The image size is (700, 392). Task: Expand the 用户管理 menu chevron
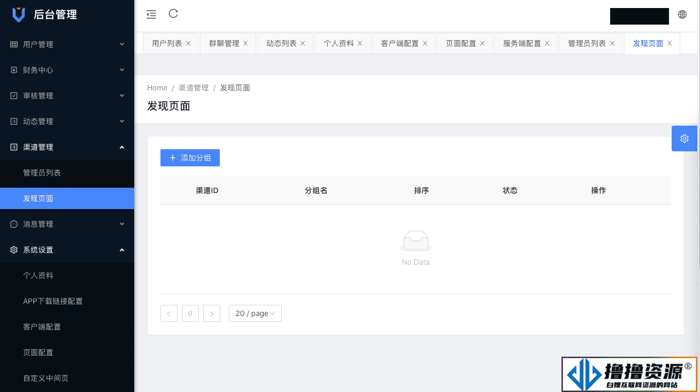[122, 44]
